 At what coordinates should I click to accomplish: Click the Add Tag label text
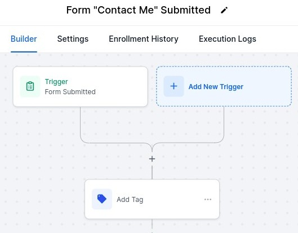pos(130,200)
